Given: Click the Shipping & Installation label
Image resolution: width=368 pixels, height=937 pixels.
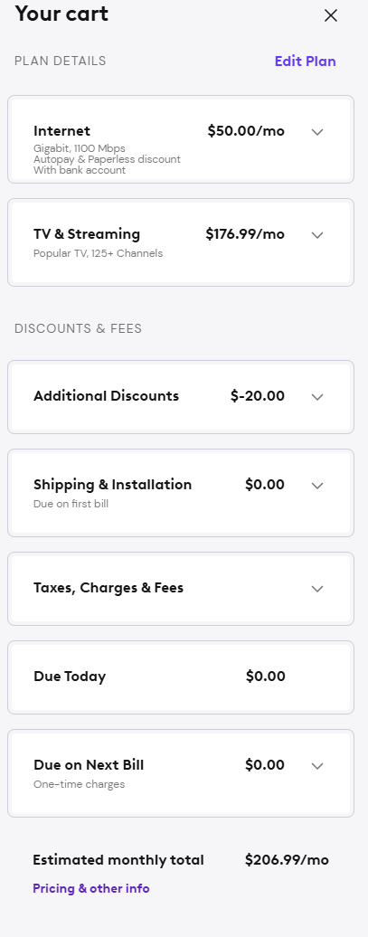Looking at the screenshot, I should [112, 485].
